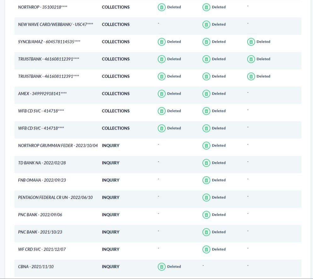
Task: Select the first trash icon in the SYNCB/AMAZ row
Action: (162, 42)
